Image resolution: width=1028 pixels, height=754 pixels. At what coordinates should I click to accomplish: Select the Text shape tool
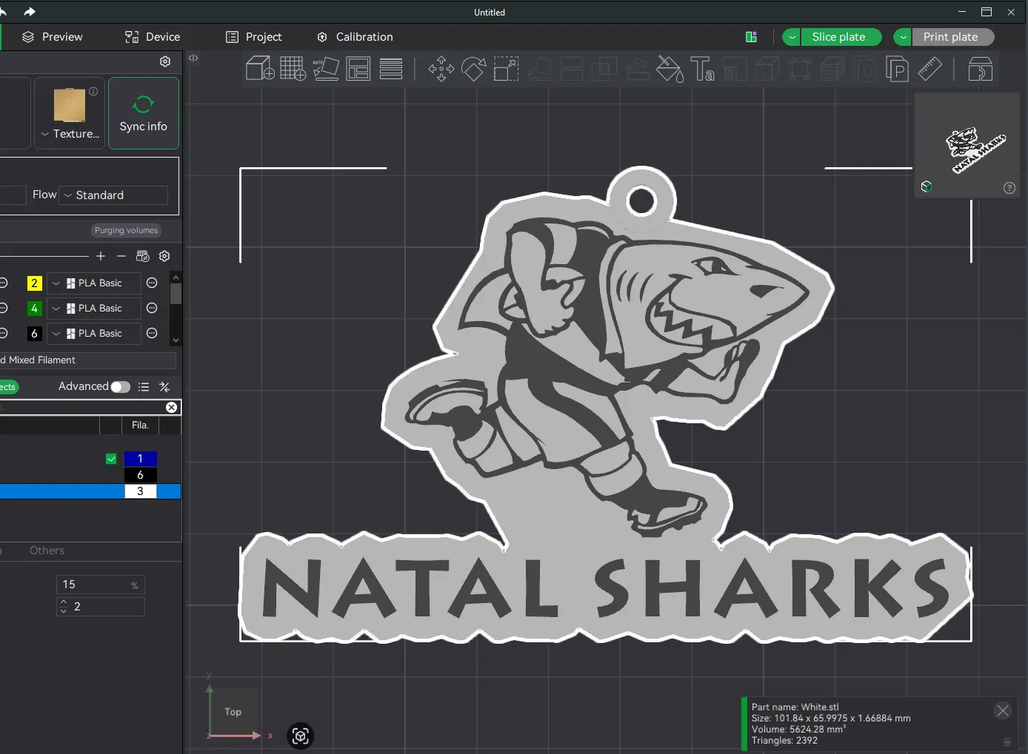[702, 69]
